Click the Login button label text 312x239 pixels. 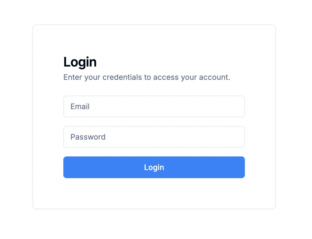(x=154, y=167)
